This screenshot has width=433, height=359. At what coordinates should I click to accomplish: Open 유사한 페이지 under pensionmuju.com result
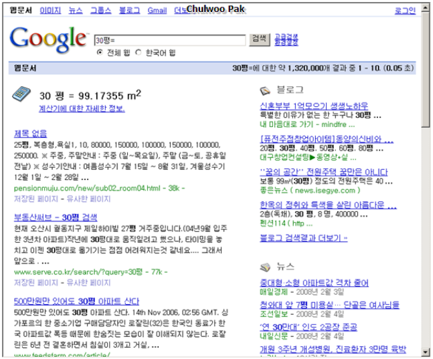coord(88,199)
